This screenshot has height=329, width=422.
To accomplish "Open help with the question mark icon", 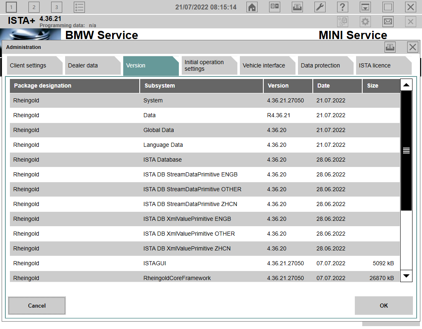I will [x=342, y=7].
